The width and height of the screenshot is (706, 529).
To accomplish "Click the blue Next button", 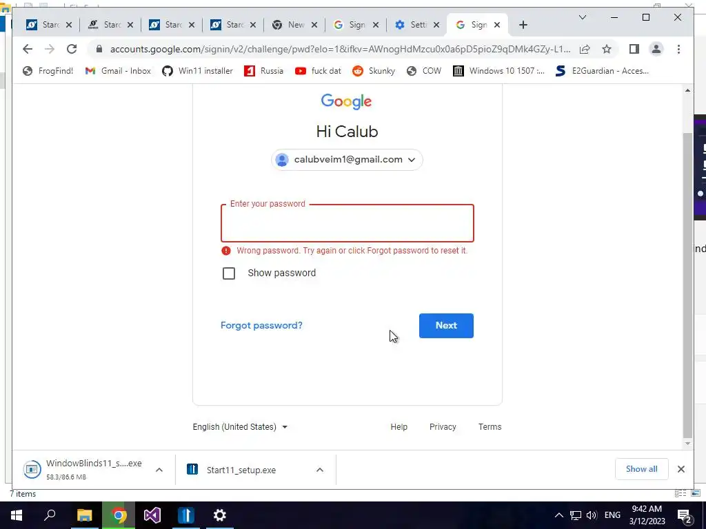I will click(x=446, y=326).
